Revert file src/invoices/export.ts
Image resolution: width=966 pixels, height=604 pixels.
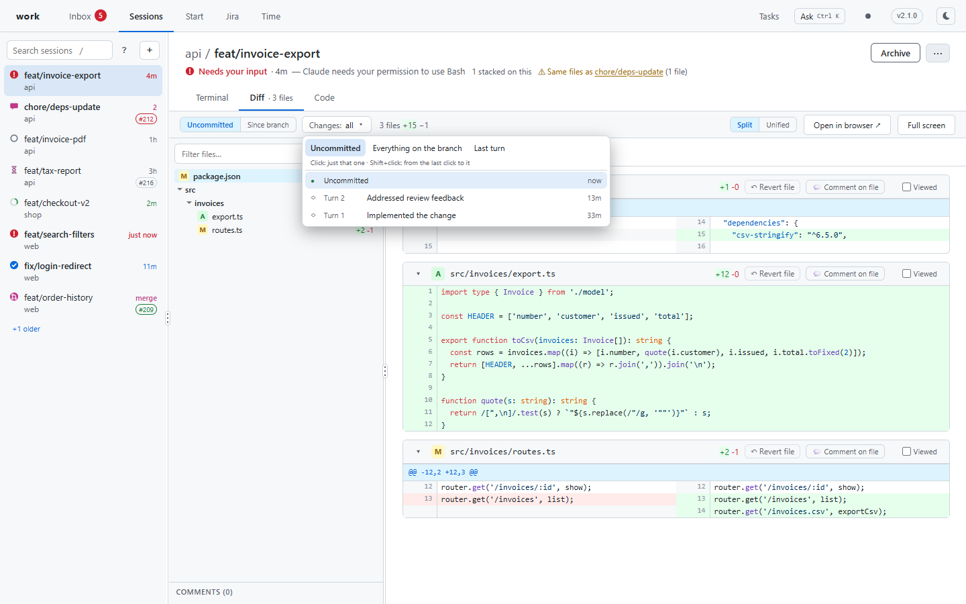click(772, 274)
